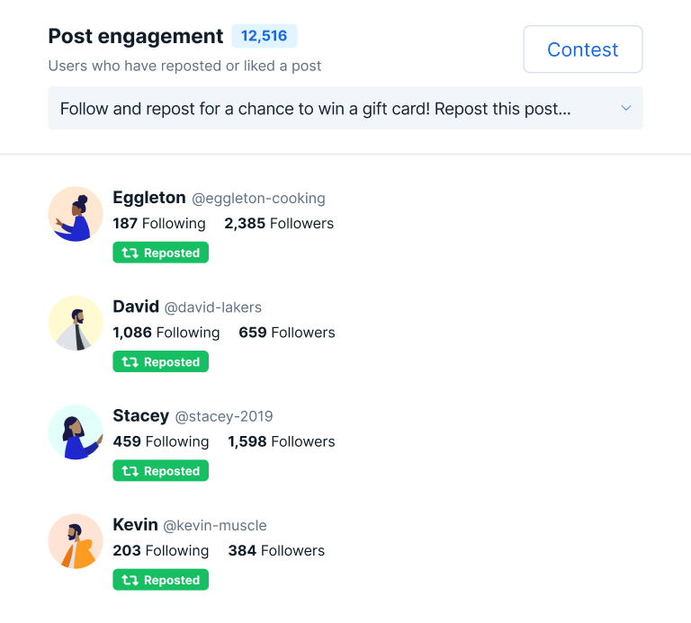Expand the post selector chevron
This screenshot has width=691, height=623.
point(626,109)
